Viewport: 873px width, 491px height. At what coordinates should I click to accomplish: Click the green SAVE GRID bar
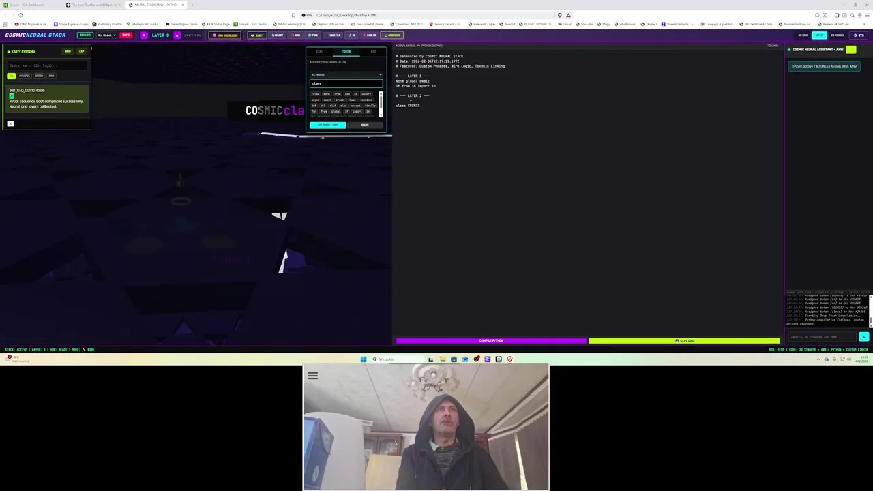click(x=685, y=340)
